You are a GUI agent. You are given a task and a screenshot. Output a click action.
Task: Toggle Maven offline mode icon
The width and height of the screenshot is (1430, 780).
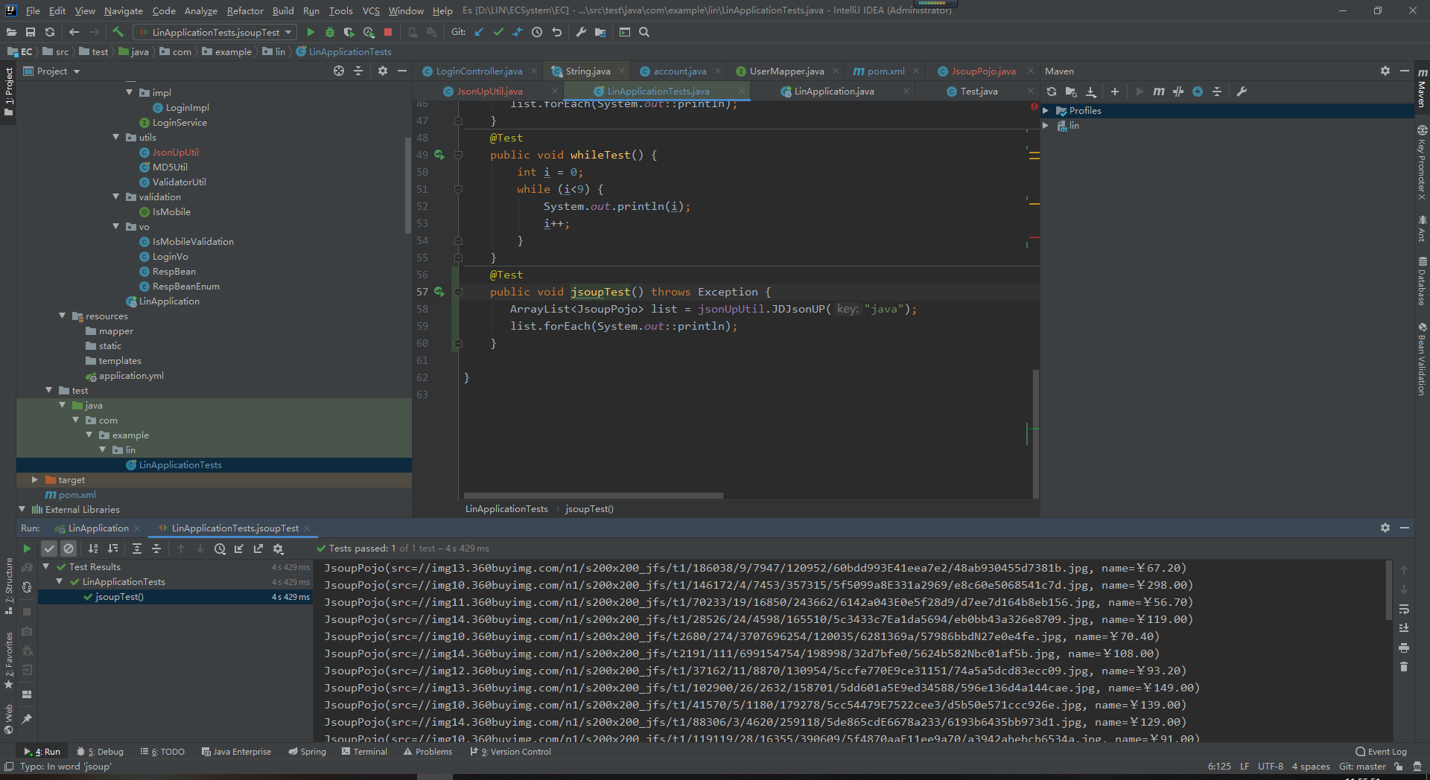click(x=1178, y=92)
